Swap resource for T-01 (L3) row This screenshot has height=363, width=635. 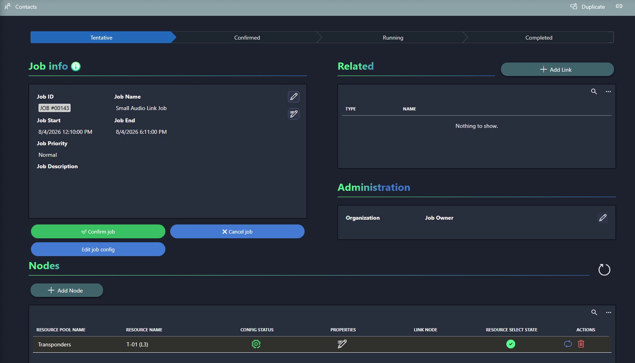coord(568,344)
